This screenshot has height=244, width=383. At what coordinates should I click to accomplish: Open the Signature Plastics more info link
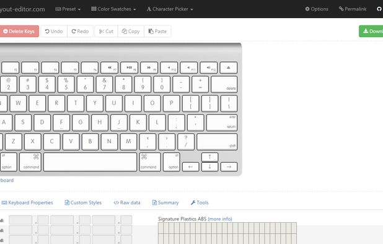pos(220,219)
